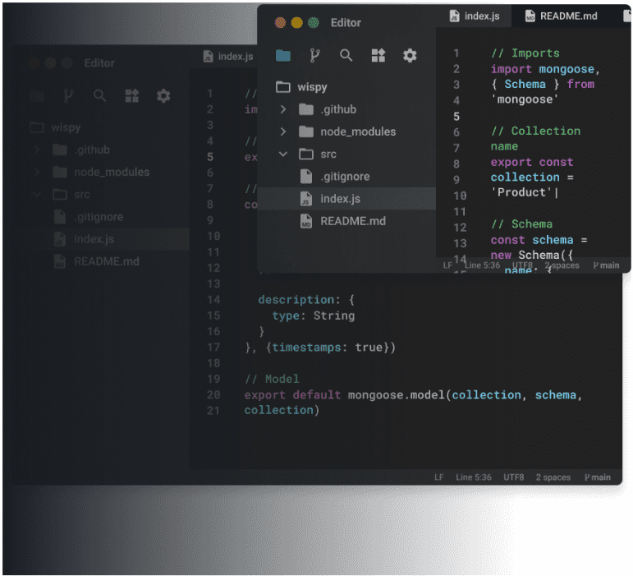Open the 2 spaces indentation selector in the background status bar
This screenshot has width=633, height=576.
pos(553,477)
